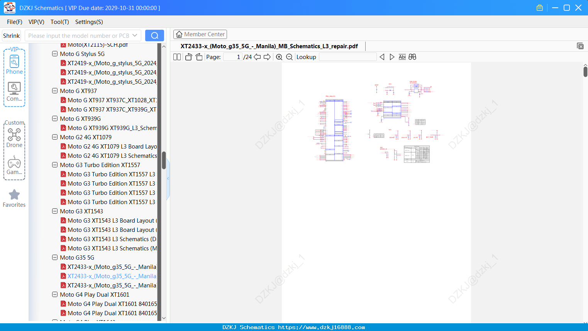Rotate the page counterclockwise
Screen dimensions: 588x331
point(188,57)
